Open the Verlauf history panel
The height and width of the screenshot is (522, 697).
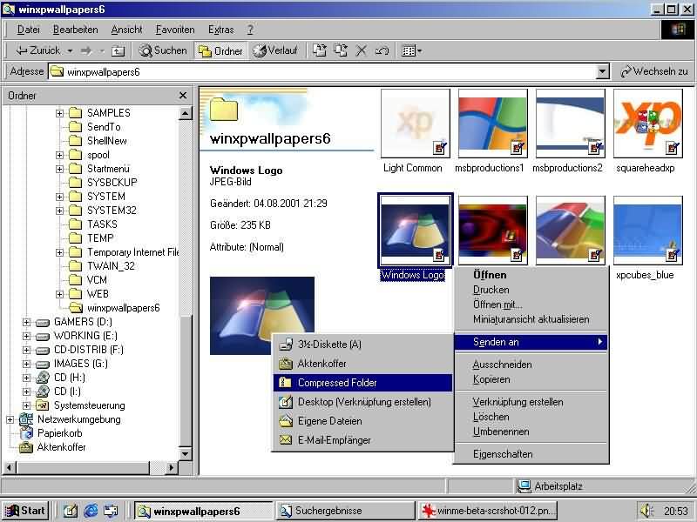coord(275,50)
